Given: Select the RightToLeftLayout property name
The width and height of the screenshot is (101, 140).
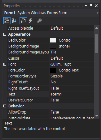Looking at the screenshot, I should 23,88.
